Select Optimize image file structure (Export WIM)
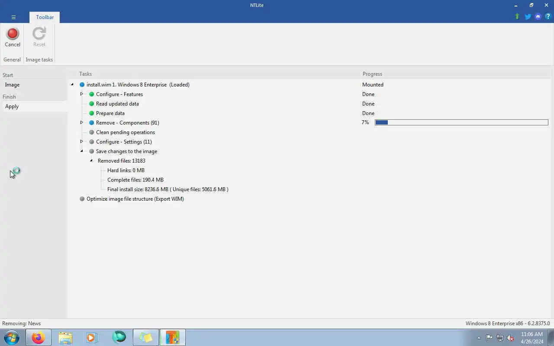554x346 pixels. pos(135,199)
